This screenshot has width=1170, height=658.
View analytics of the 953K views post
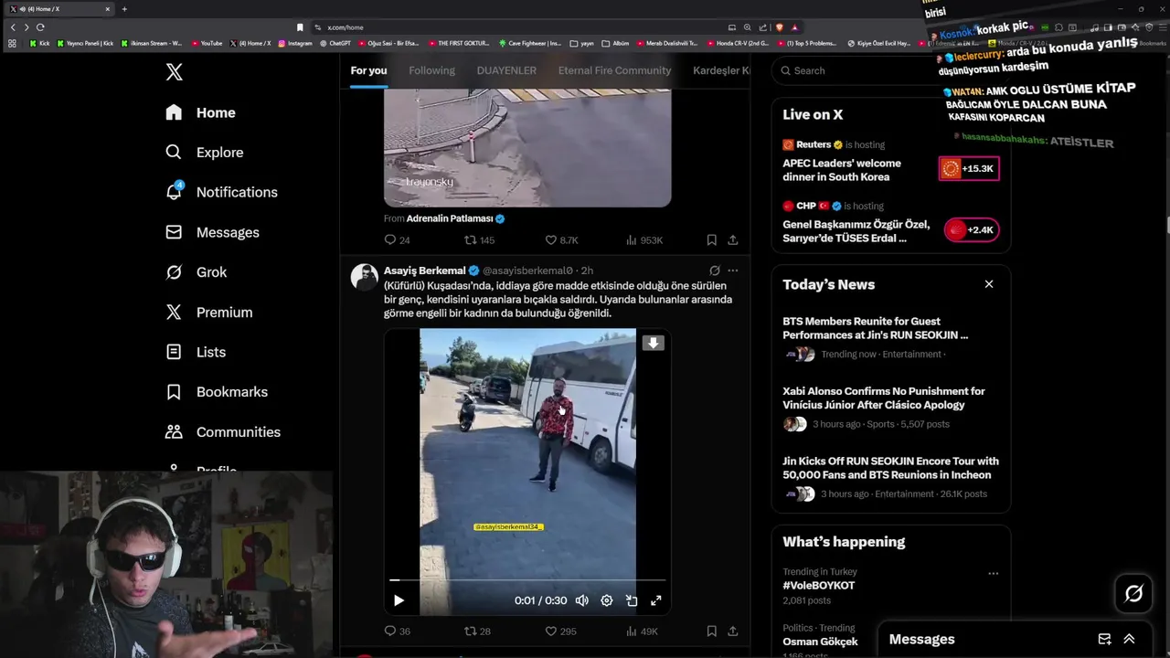click(x=644, y=240)
